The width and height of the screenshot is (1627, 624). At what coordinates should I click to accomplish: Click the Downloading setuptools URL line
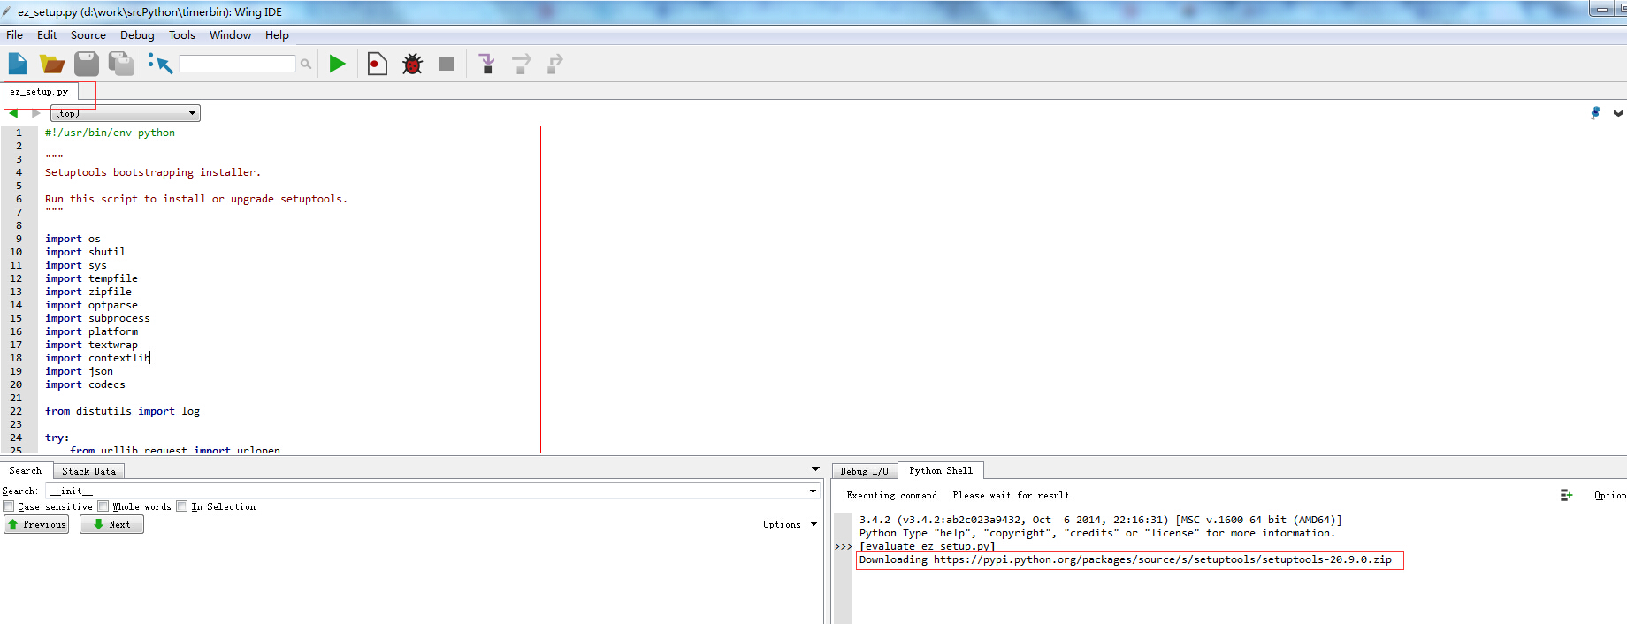1125,559
